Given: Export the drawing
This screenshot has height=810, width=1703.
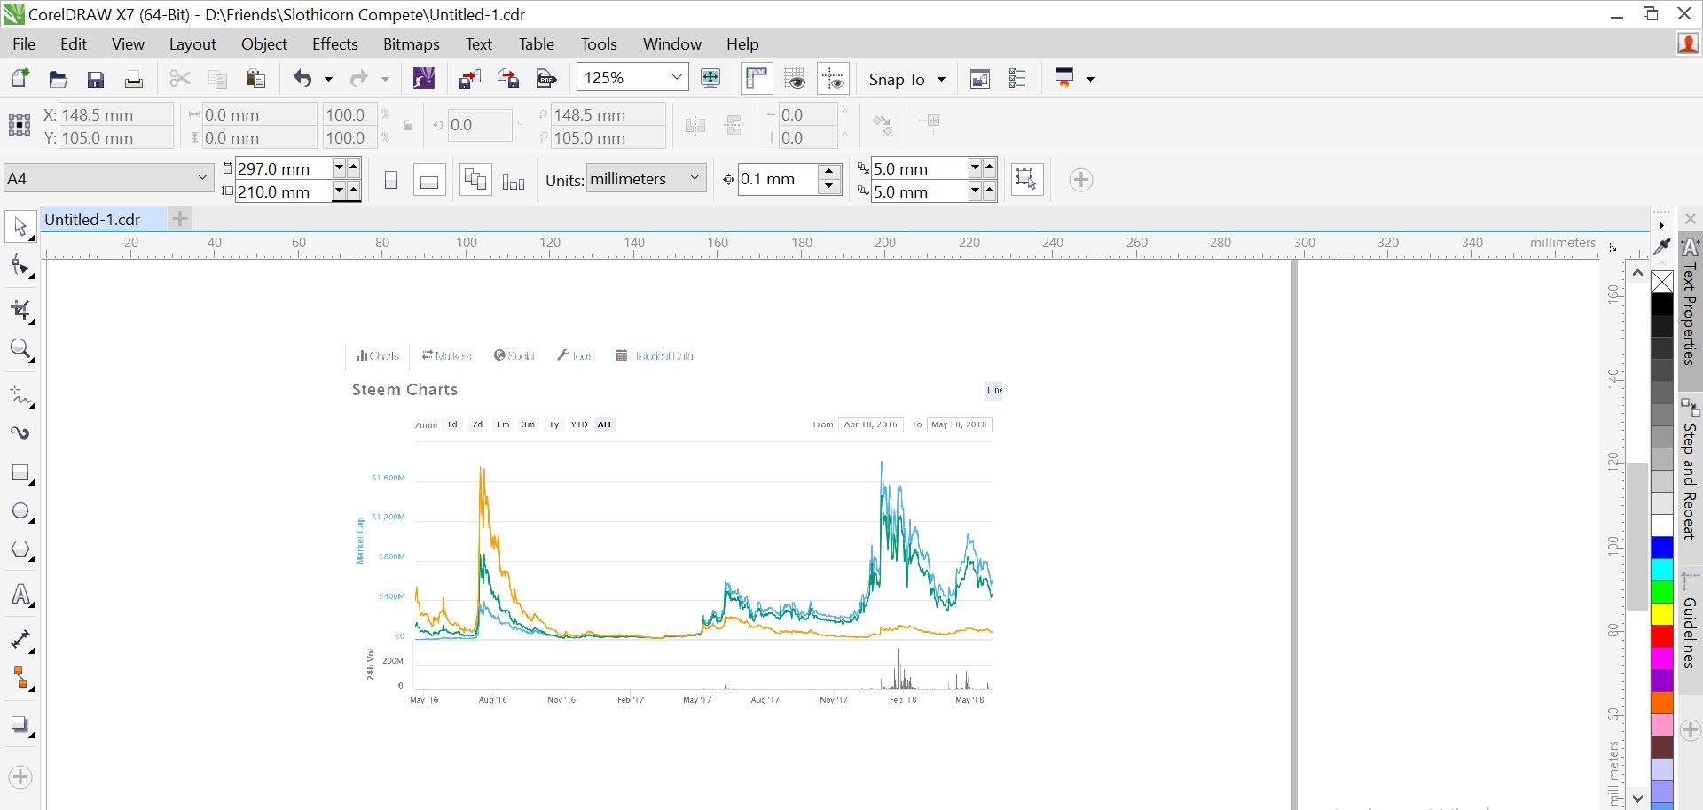Looking at the screenshot, I should point(508,79).
